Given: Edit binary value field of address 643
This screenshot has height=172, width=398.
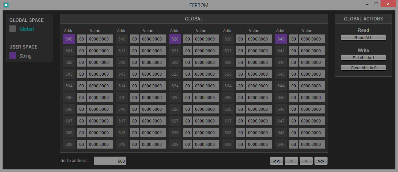Looking at the screenshot, I should point(312,74).
